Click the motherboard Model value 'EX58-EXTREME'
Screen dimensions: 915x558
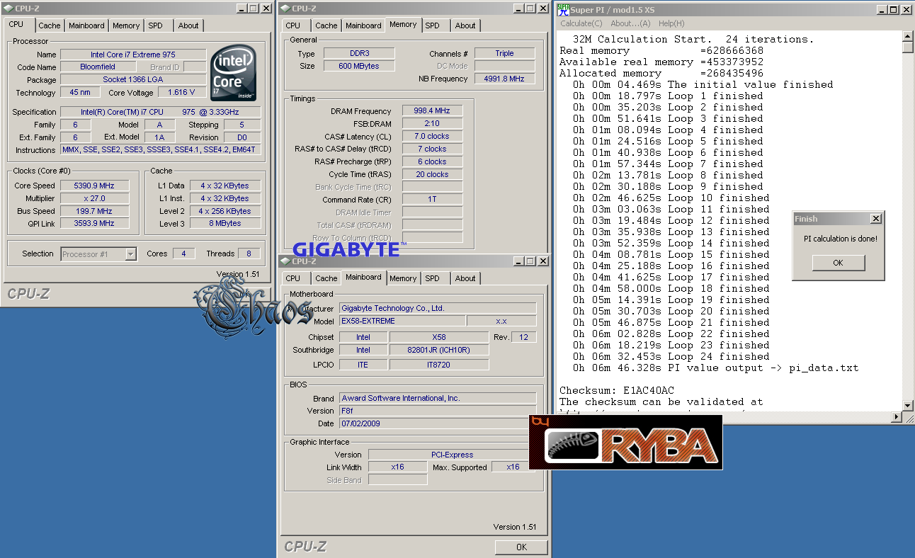tap(402, 321)
